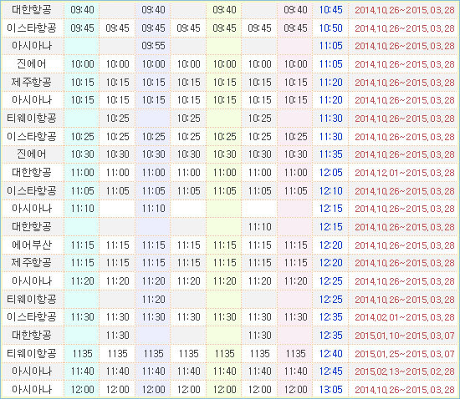This screenshot has height=399, width=460.
Task: Click 티웨이항공 label in the 10:25 row
Action: [32, 119]
